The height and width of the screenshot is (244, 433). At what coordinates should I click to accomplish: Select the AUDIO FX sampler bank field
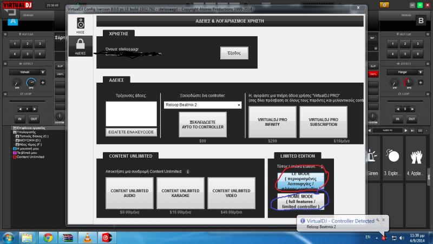coord(388,131)
